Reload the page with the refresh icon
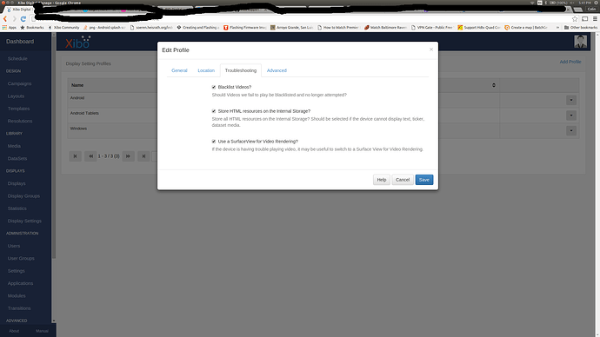This screenshot has width=600, height=337. pos(23,19)
